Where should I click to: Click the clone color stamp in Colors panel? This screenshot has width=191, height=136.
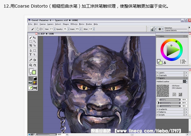(x=165, y=63)
